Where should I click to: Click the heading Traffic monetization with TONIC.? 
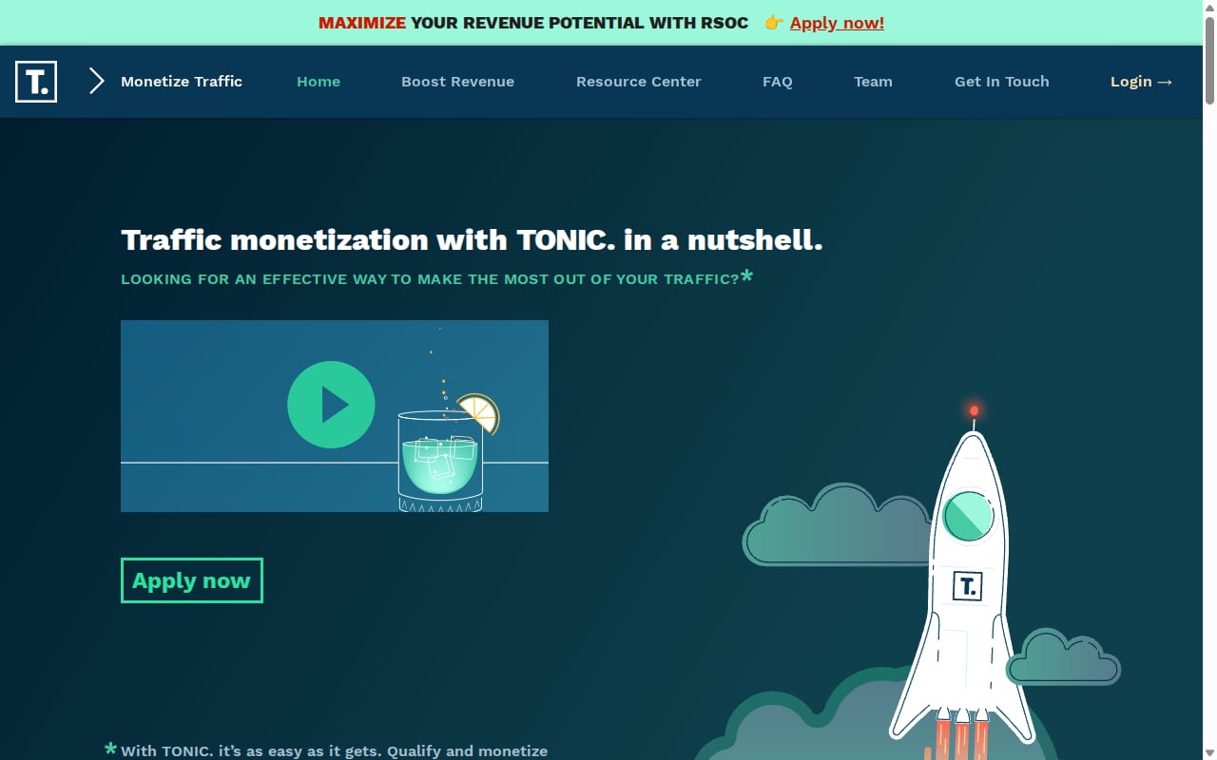click(472, 239)
